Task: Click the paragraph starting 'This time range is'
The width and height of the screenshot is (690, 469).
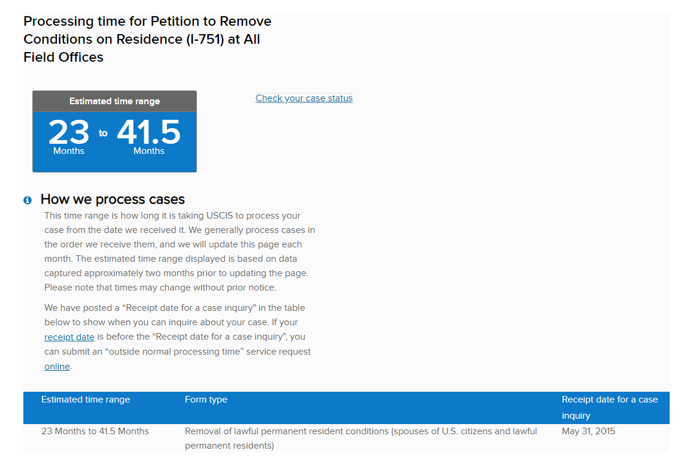Action: click(180, 252)
